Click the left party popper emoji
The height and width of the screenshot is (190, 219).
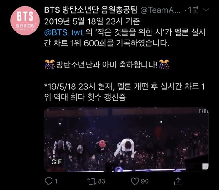(x=50, y=64)
